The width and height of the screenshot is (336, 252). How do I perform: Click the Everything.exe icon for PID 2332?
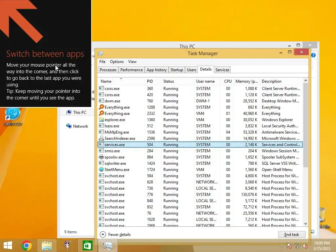click(x=101, y=113)
